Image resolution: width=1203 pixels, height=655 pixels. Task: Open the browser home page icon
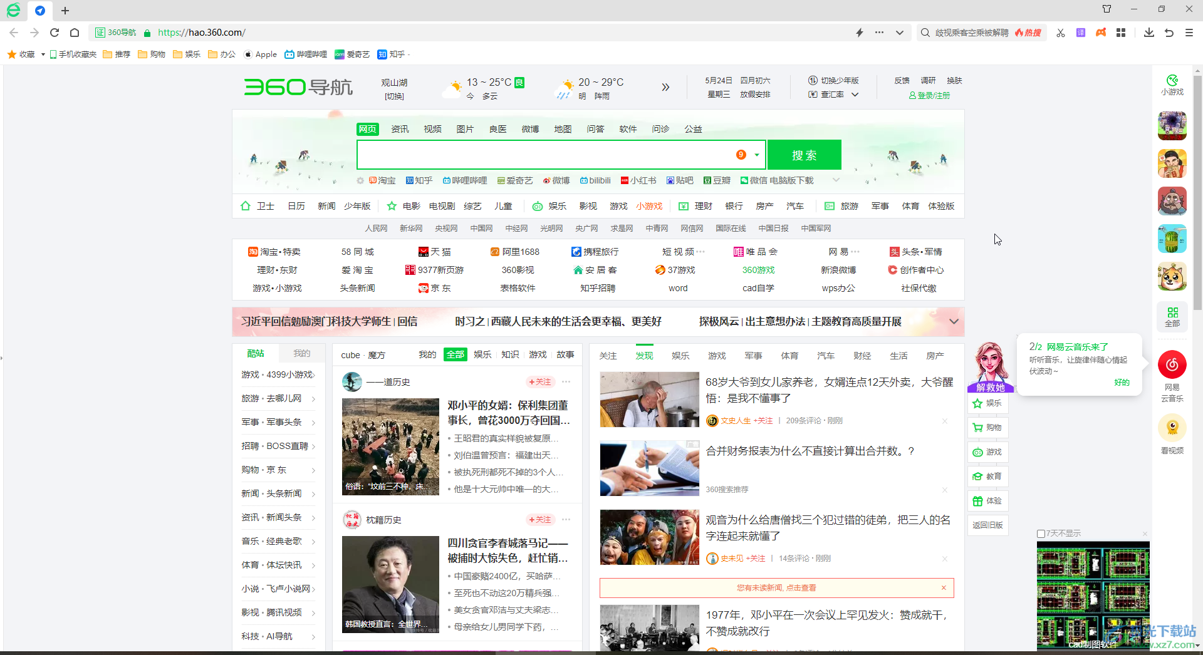[x=75, y=33]
